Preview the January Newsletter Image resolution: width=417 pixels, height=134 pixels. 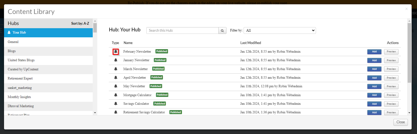[391, 60]
